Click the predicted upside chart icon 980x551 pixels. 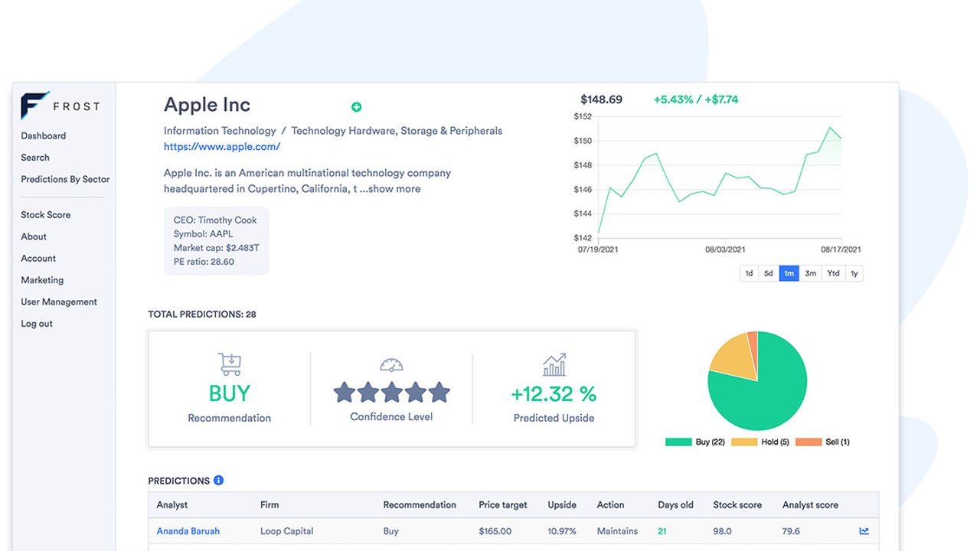pos(554,364)
